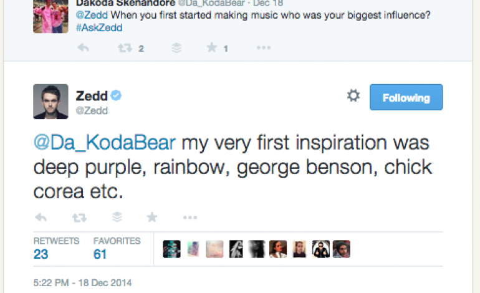Expand more options on Zedd's tweet

tap(190, 217)
